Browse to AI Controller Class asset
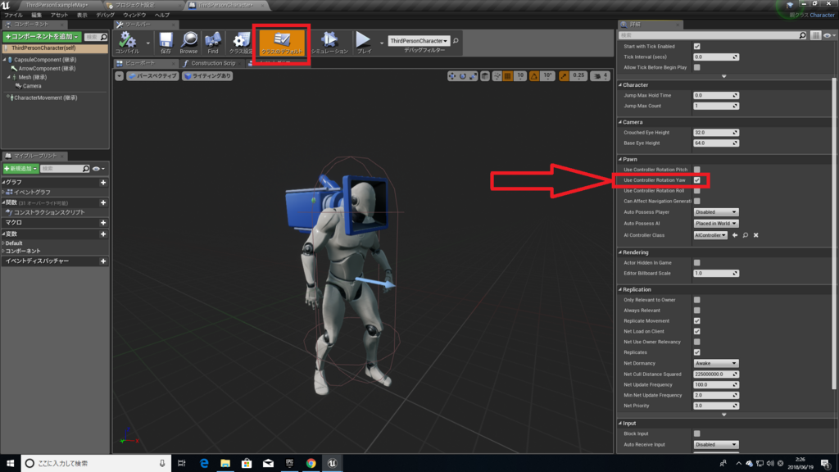The height and width of the screenshot is (472, 839). coord(746,235)
